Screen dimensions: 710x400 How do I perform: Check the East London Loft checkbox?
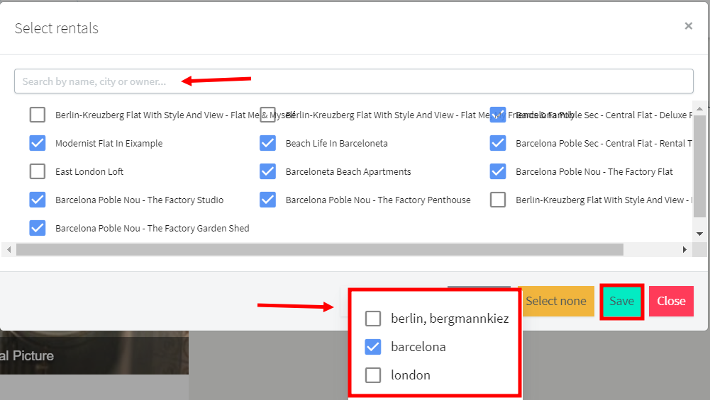click(38, 171)
